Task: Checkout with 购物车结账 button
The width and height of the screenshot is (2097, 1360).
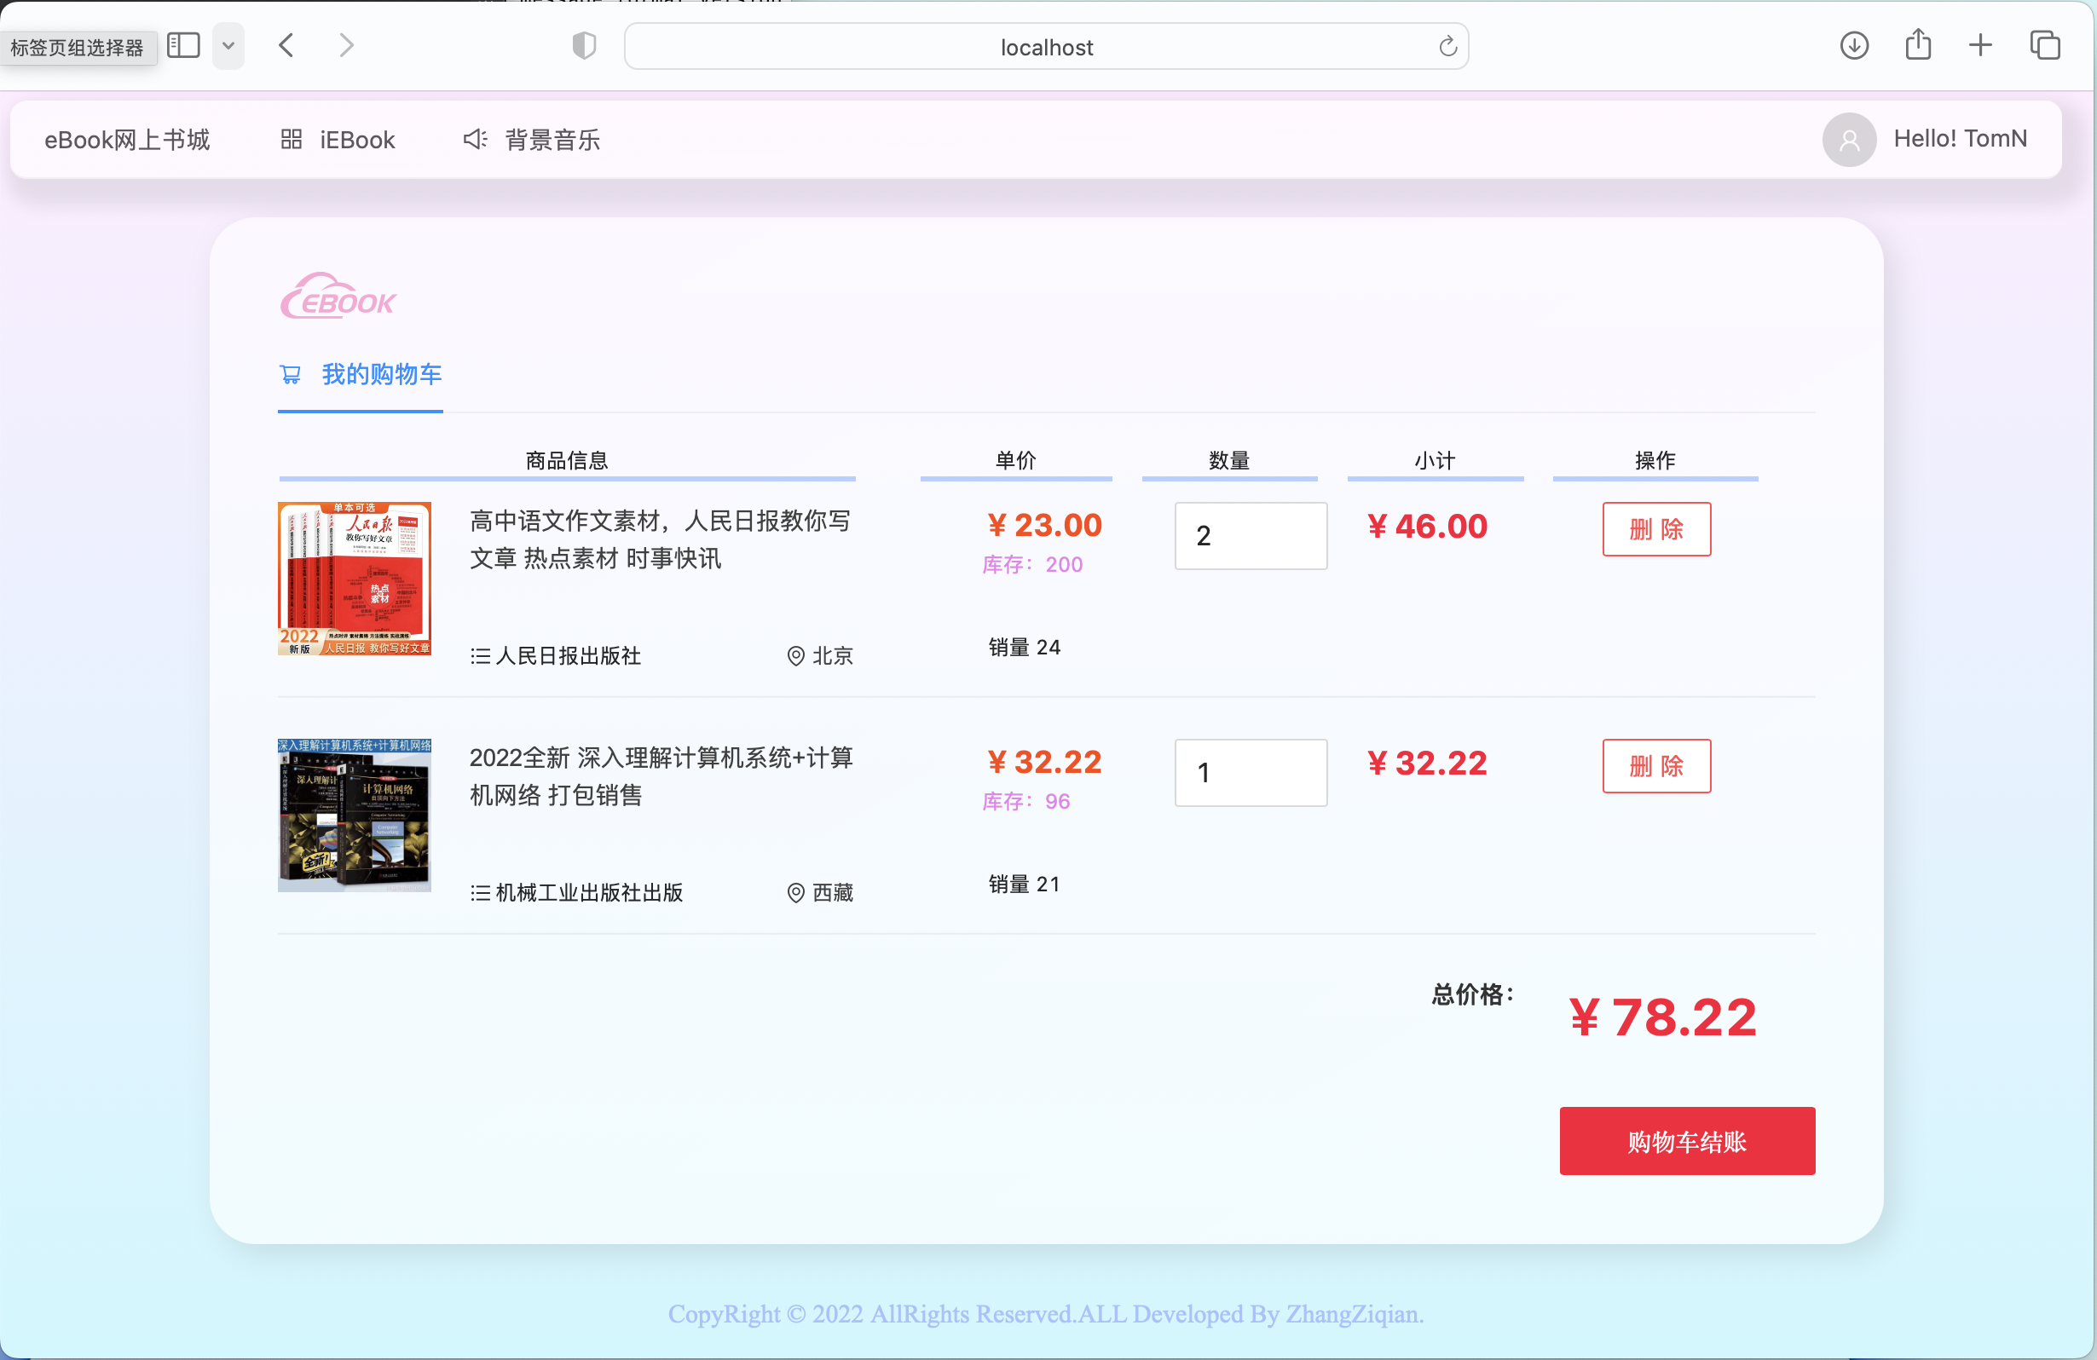Action: click(1686, 1141)
